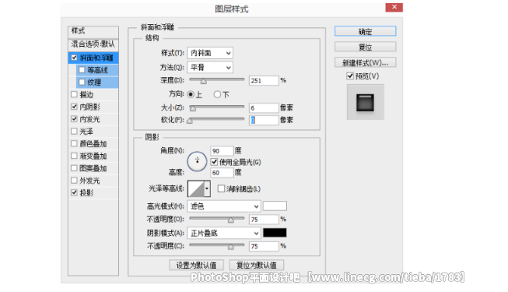Enable the 图案叠加 effect checkbox
Image resolution: width=508 pixels, height=292 pixels.
point(74,168)
